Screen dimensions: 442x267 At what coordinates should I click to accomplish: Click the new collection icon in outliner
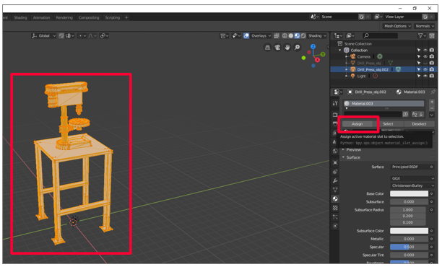click(x=432, y=35)
